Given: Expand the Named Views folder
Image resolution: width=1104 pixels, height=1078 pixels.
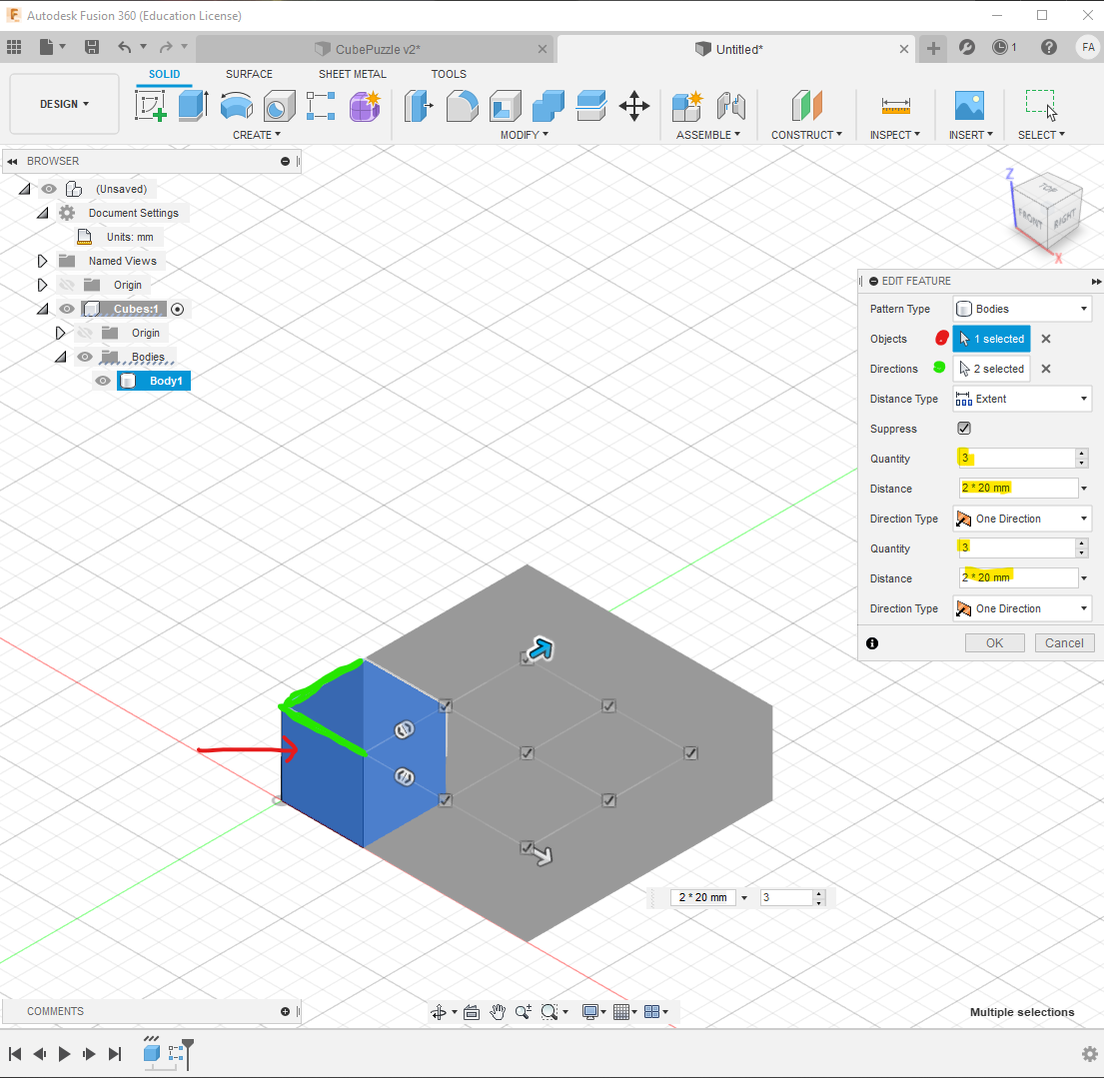Looking at the screenshot, I should tap(41, 260).
